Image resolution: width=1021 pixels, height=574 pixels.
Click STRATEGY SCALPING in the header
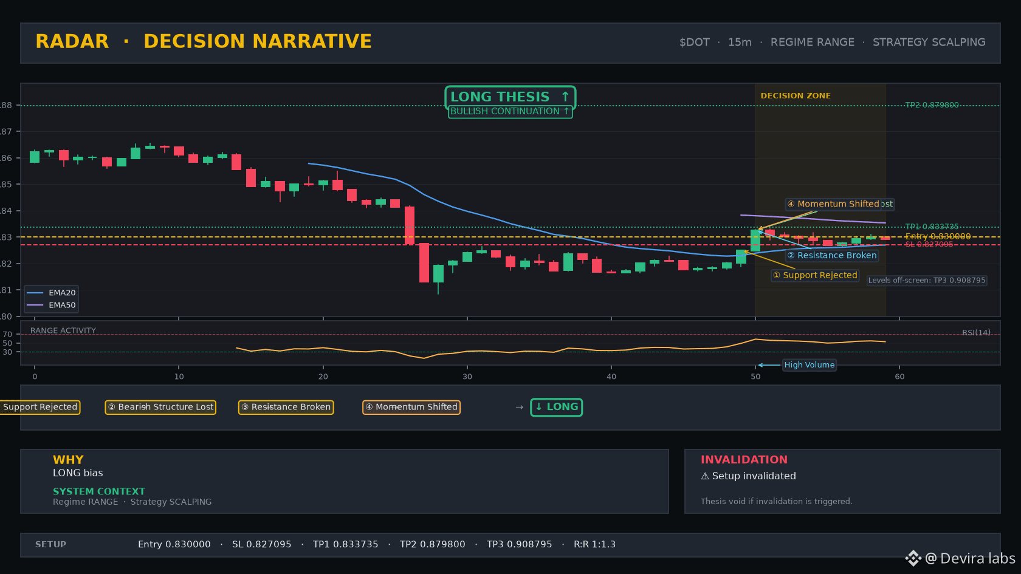tap(929, 43)
